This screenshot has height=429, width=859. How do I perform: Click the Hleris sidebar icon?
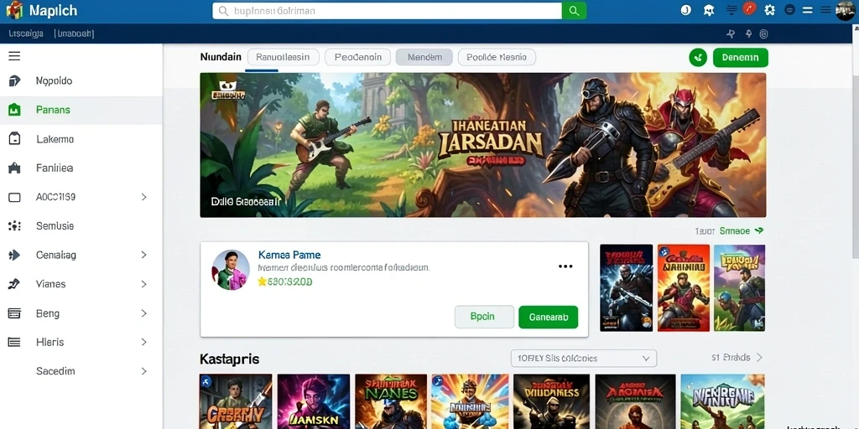coord(14,342)
